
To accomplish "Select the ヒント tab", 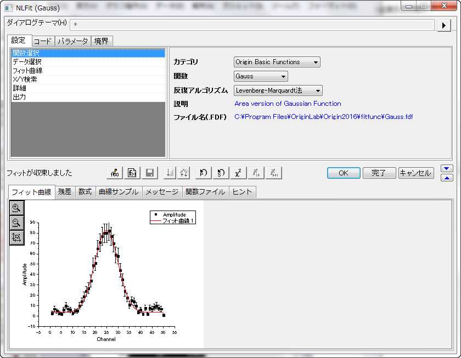I will point(242,192).
